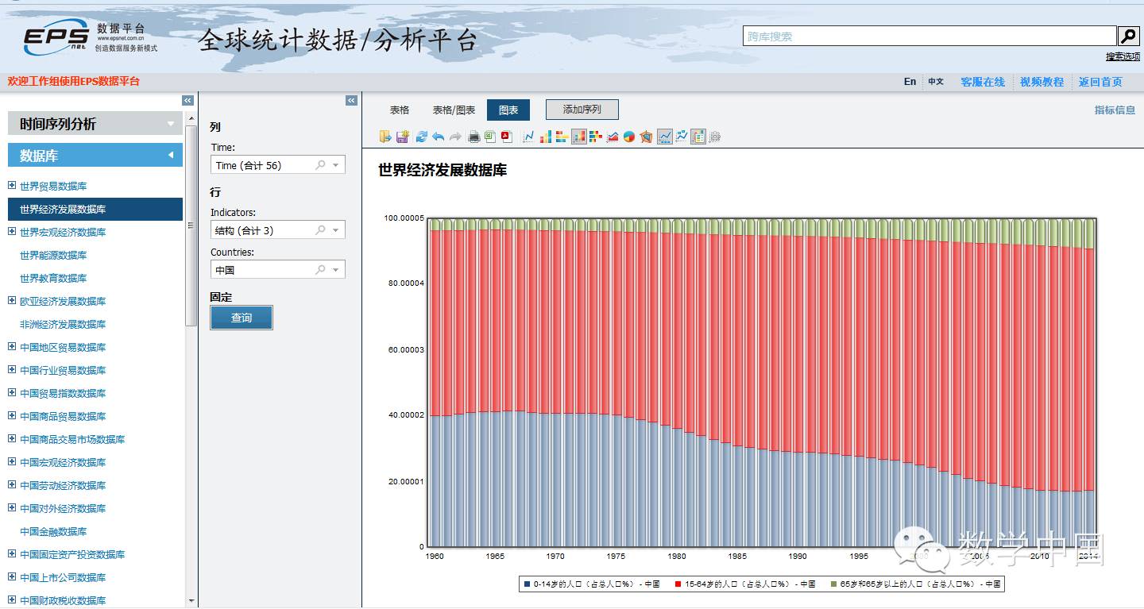Select the vertical bar chart icon
1144x609 pixels.
pos(546,137)
